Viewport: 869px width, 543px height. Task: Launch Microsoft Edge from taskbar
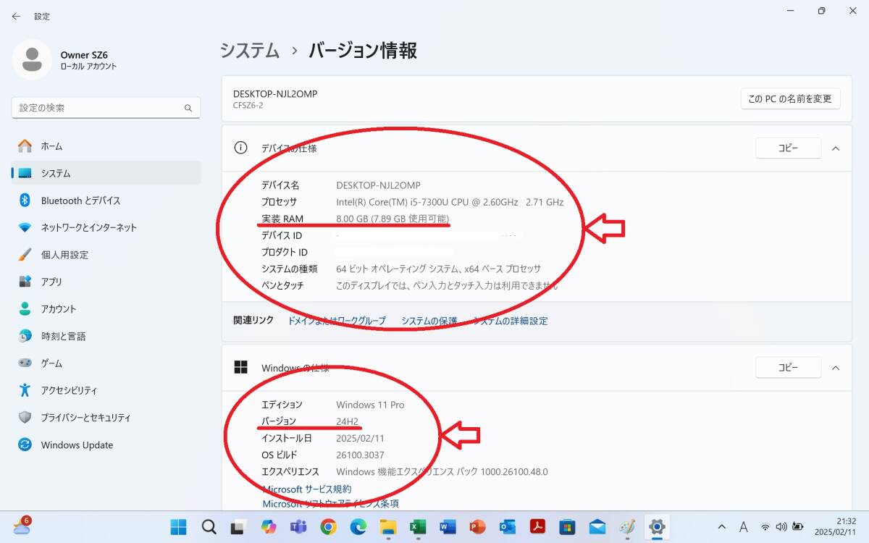(358, 526)
